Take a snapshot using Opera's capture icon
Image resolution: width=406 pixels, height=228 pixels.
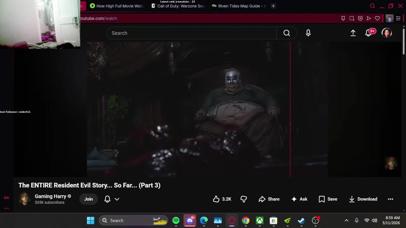[x=352, y=18]
